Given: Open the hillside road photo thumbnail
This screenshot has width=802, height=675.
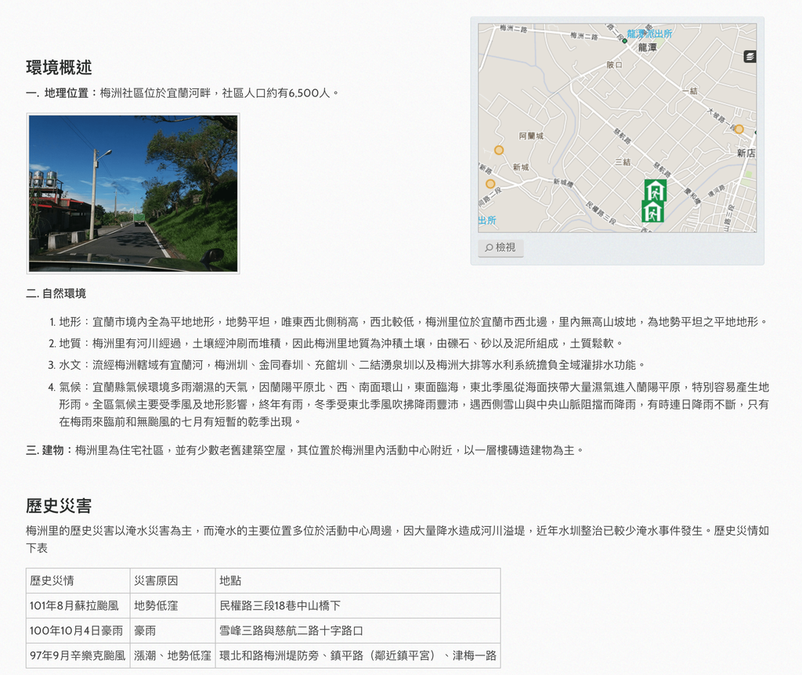Looking at the screenshot, I should click(x=133, y=193).
